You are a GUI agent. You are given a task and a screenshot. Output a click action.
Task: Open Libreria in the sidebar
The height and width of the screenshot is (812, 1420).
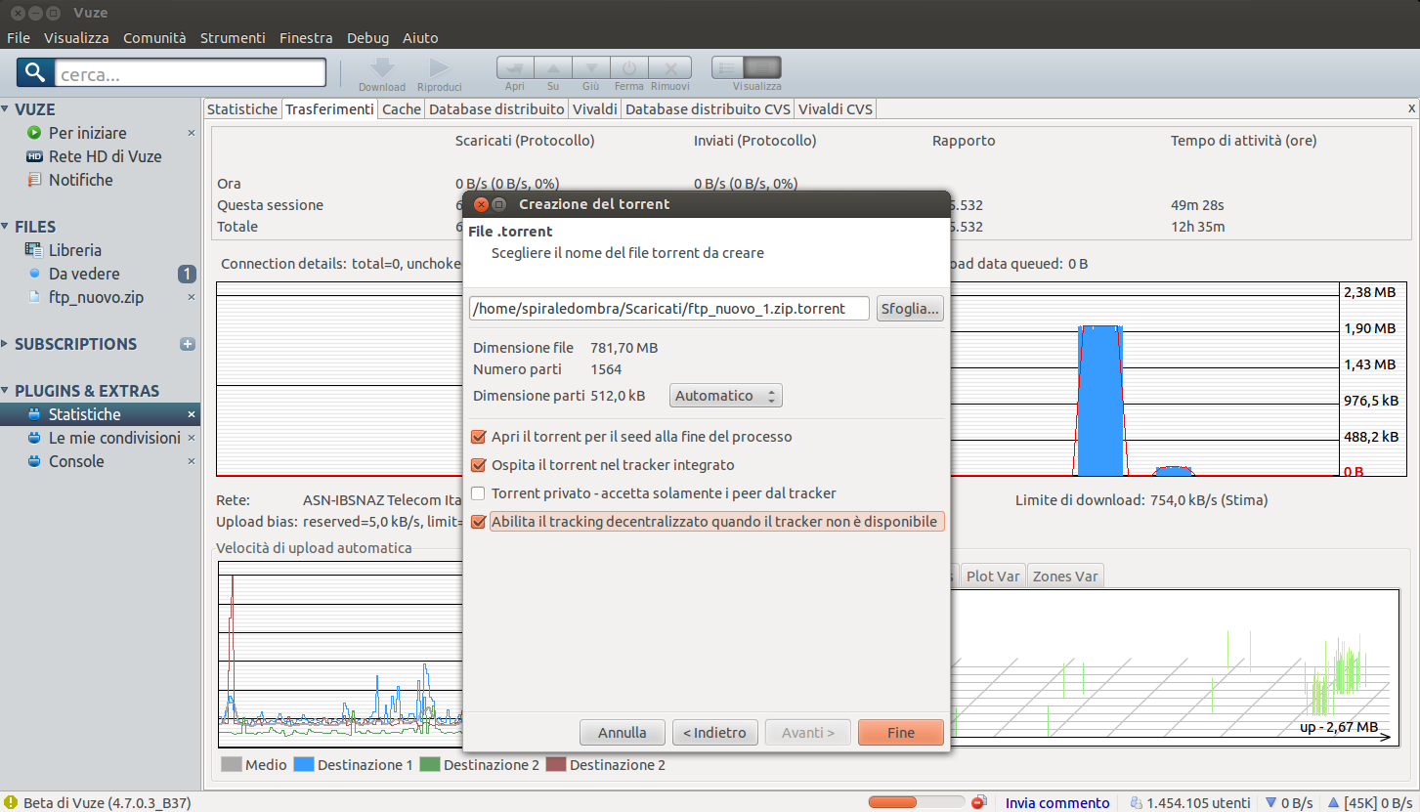click(x=74, y=250)
